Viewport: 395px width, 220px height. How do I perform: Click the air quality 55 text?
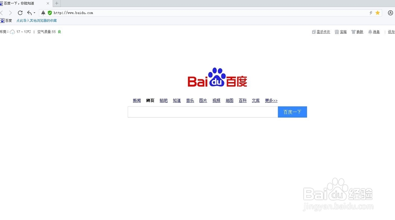click(x=47, y=32)
